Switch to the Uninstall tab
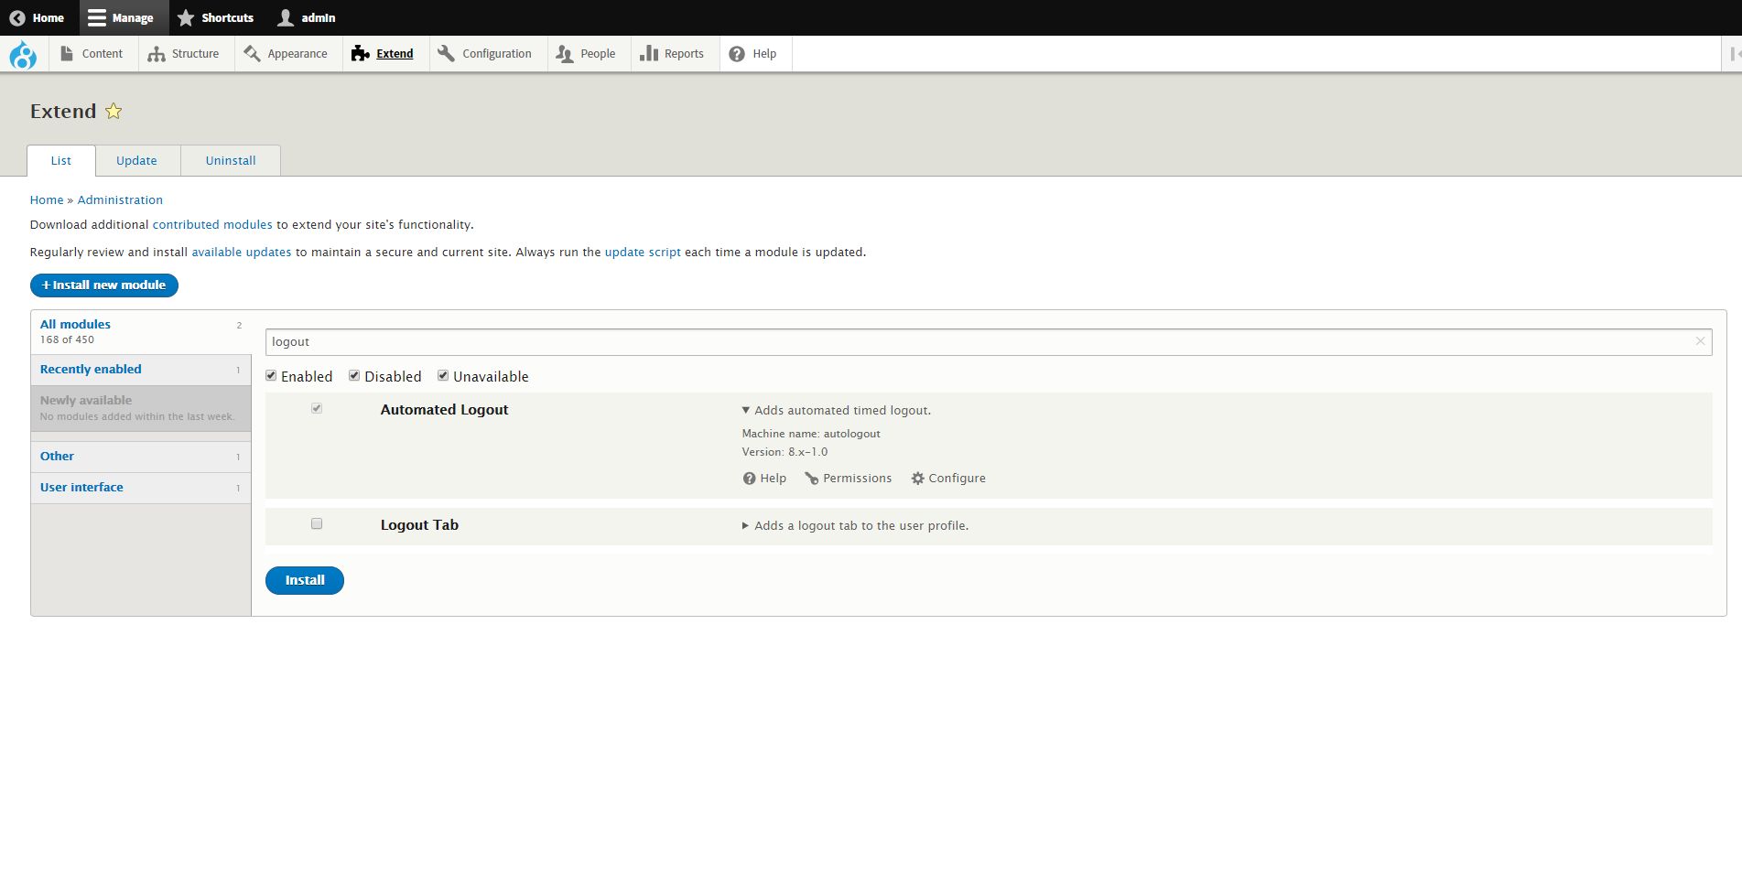The width and height of the screenshot is (1742, 883). coord(231,161)
